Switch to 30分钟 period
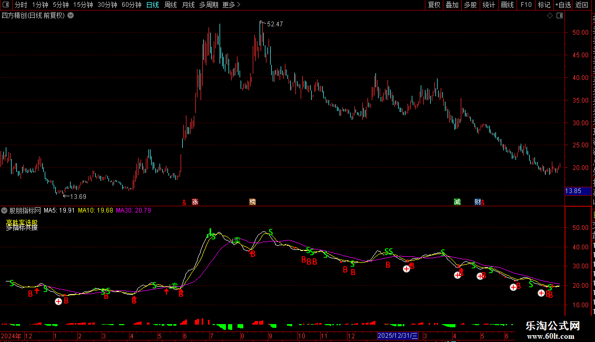The height and width of the screenshot is (342, 595). pyautogui.click(x=107, y=5)
